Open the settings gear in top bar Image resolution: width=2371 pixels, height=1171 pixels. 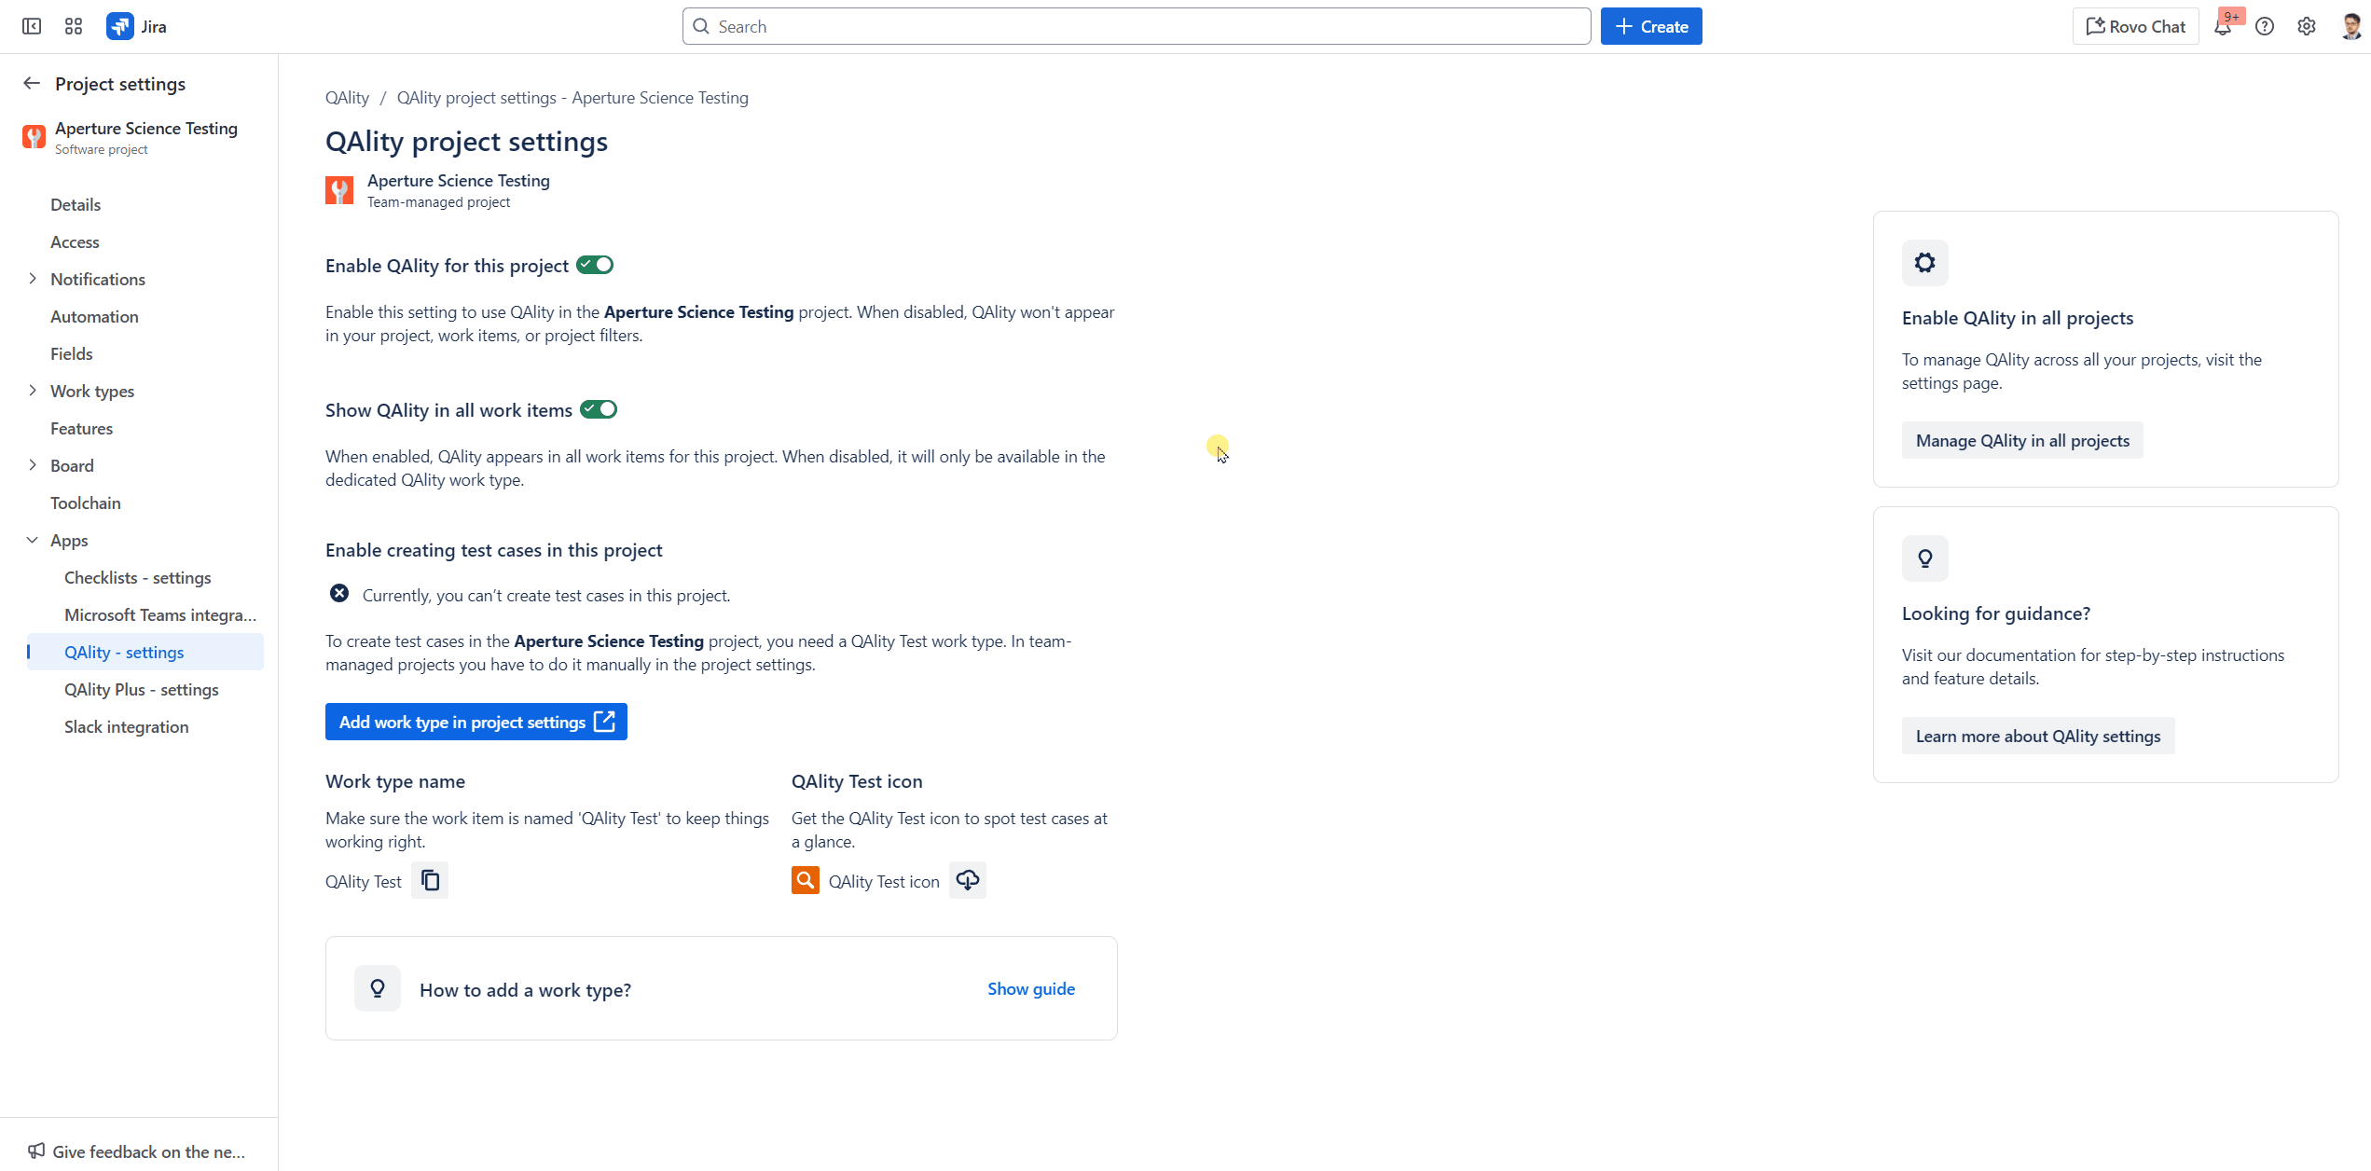click(2307, 26)
